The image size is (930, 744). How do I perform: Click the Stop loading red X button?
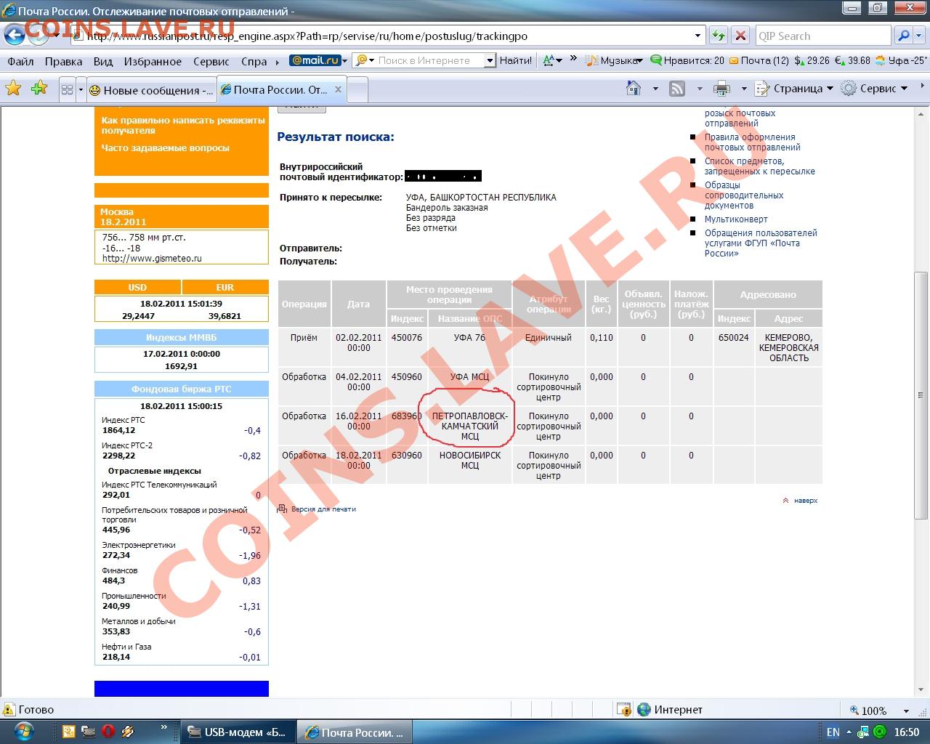pos(740,36)
